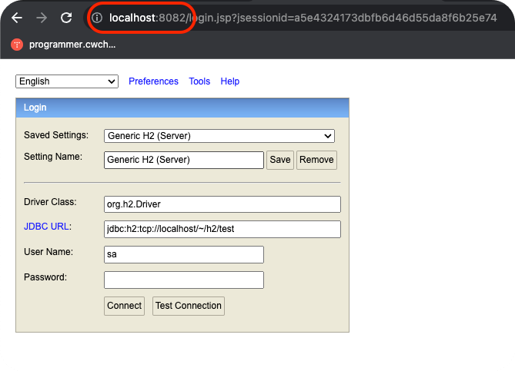Open the Tools link
Image resolution: width=515 pixels, height=371 pixels.
tap(199, 81)
